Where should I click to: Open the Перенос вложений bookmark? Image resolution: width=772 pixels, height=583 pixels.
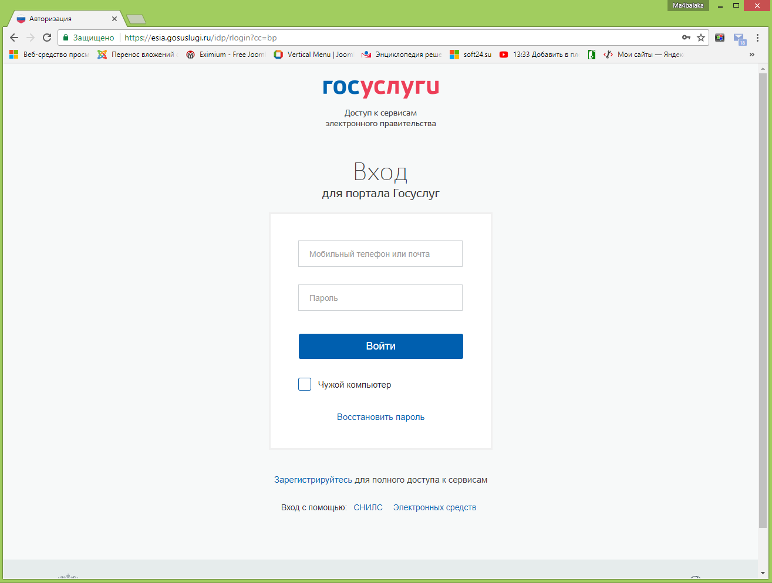[x=138, y=55]
